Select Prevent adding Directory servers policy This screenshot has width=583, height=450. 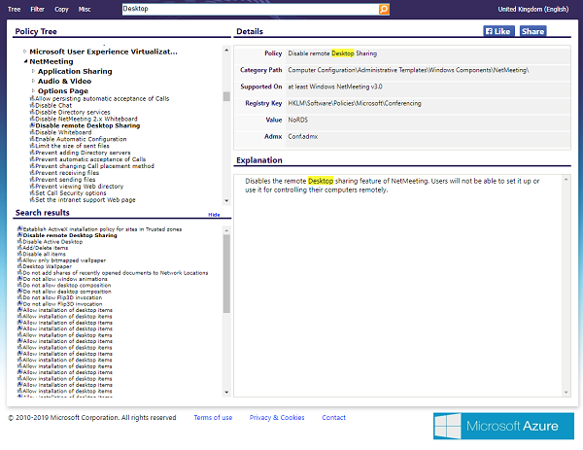point(83,153)
